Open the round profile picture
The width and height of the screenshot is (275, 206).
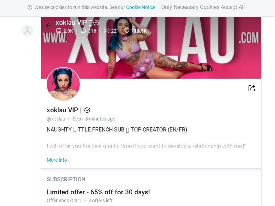63,84
